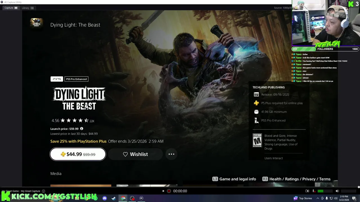The height and width of the screenshot is (202, 360).
Task: Click the Media section heading
Action: [x=56, y=173]
